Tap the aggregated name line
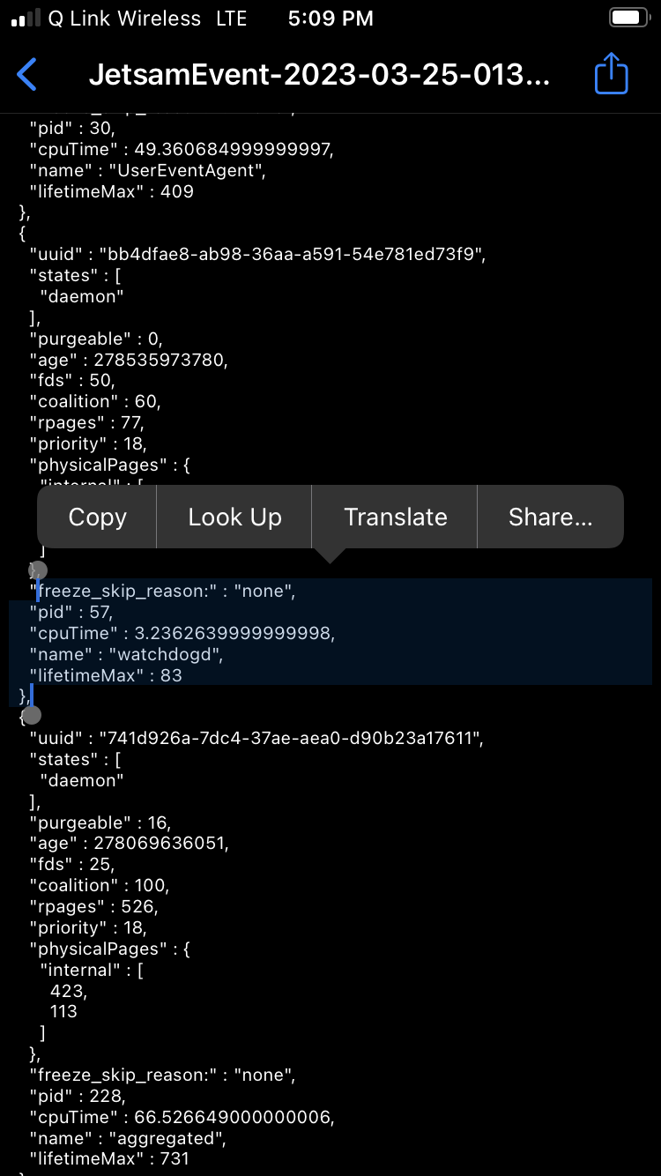The width and height of the screenshot is (661, 1176). [x=129, y=1138]
